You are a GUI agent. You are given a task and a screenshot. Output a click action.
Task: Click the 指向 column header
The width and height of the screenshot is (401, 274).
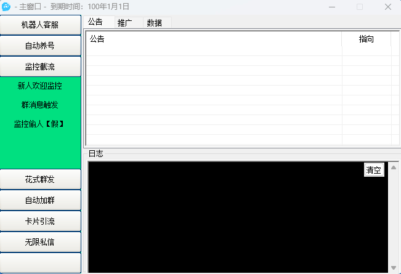click(x=367, y=39)
